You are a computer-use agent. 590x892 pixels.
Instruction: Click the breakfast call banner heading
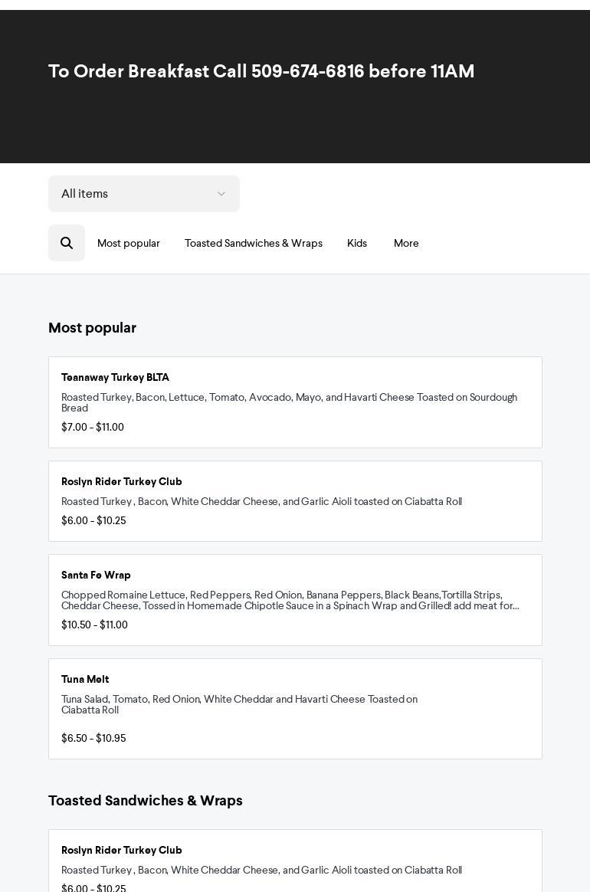261,71
